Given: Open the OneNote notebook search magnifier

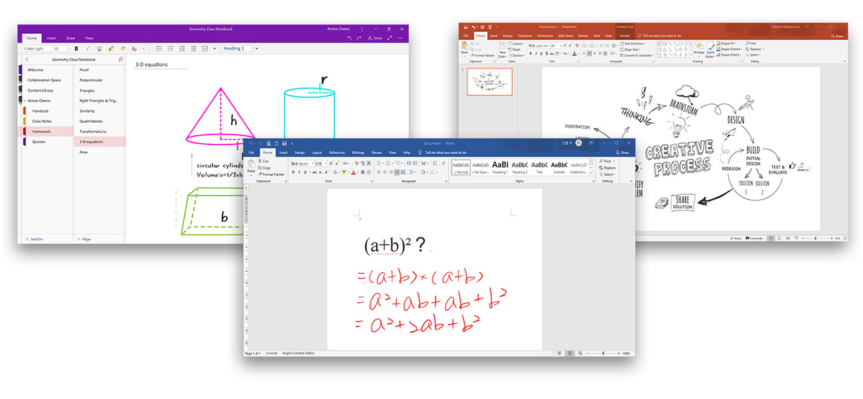Looking at the screenshot, I should coord(121,59).
